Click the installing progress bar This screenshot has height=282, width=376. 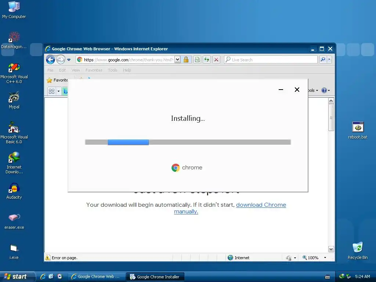[188, 142]
